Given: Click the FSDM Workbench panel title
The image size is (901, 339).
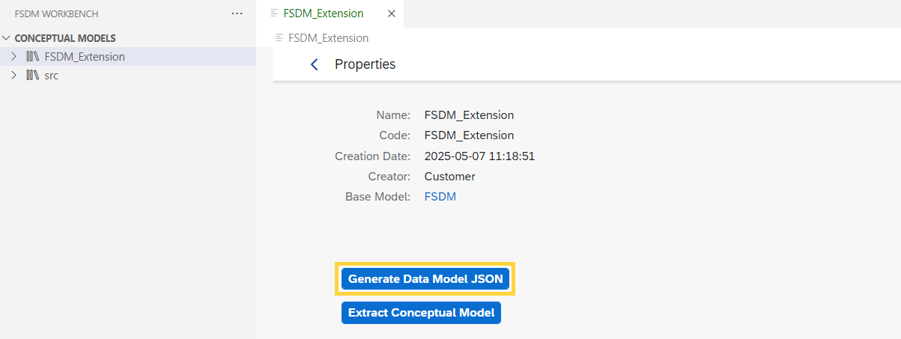Looking at the screenshot, I should 56,13.
